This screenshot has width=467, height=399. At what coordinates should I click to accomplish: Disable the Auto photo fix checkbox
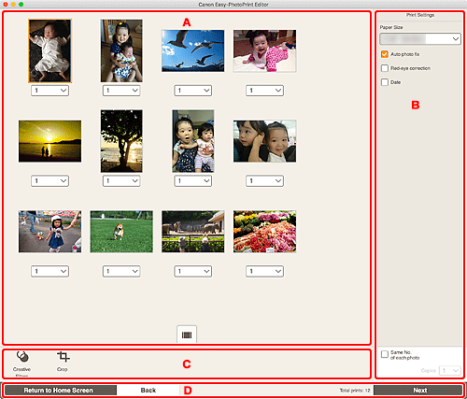point(385,54)
